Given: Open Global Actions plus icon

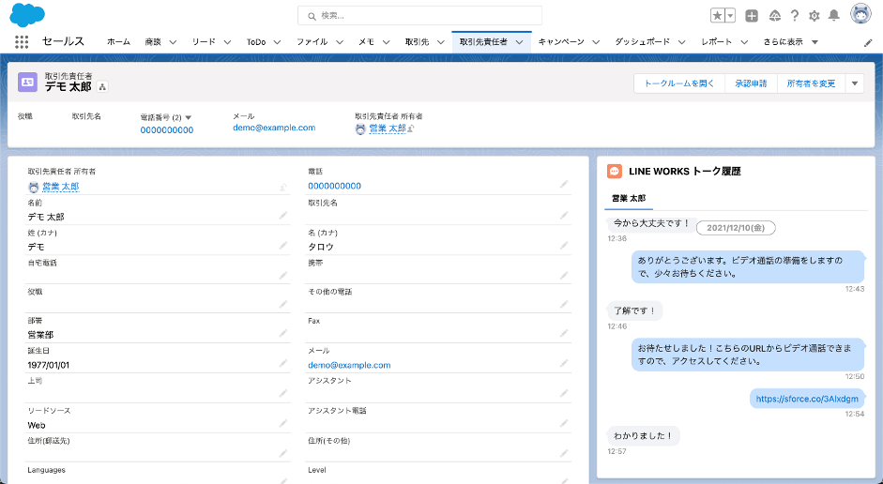Looking at the screenshot, I should coord(752,16).
